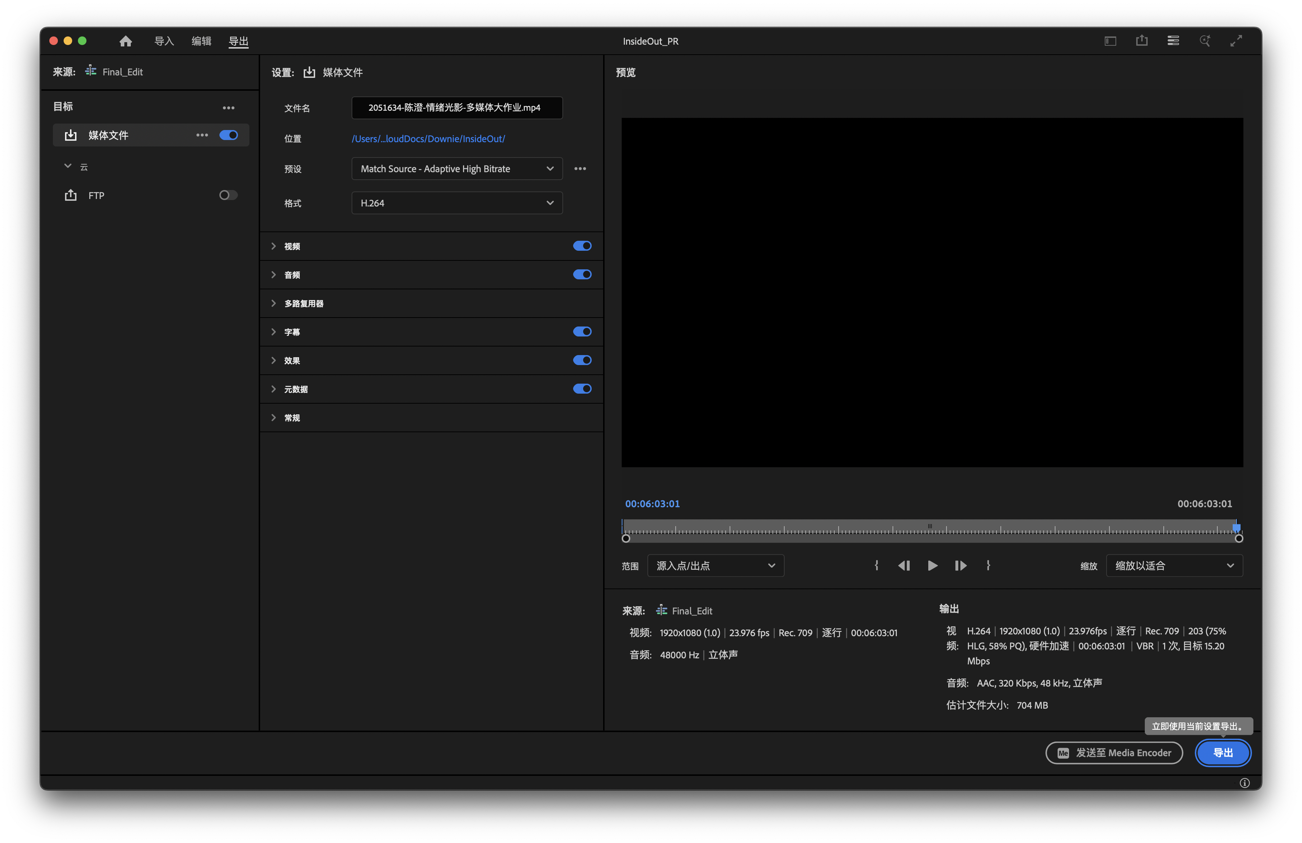This screenshot has height=843, width=1302.
Task: Select the 导出 tab
Action: [x=239, y=41]
